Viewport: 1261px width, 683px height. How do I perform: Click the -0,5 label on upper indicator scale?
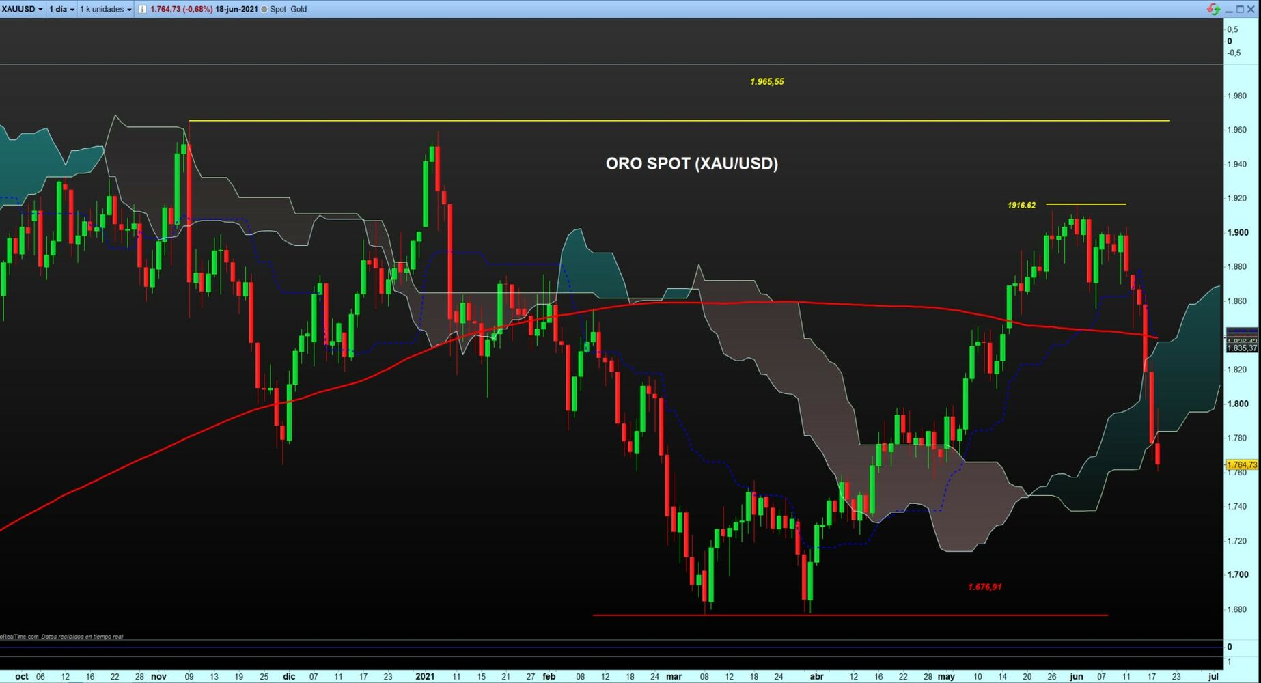pos(1234,53)
